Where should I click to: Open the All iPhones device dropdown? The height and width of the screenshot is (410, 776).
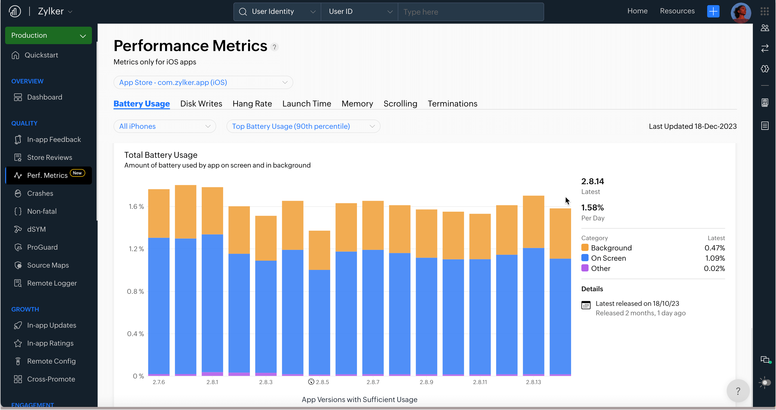tap(165, 126)
